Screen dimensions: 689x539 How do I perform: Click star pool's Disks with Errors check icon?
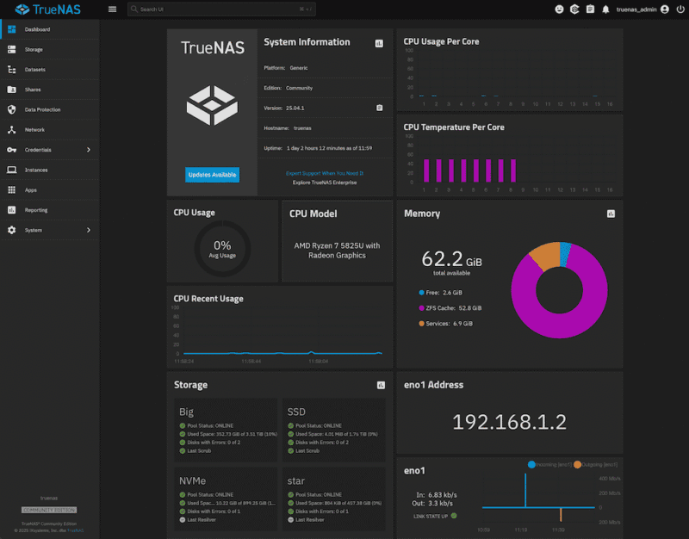coord(290,511)
